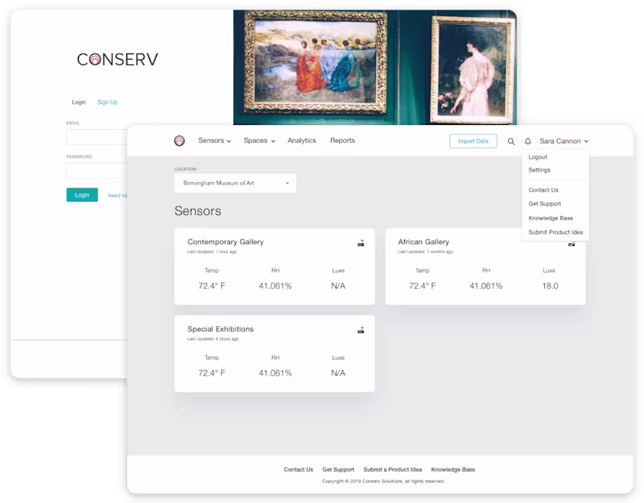Open the Special Exhibitions sensor card title
Viewport: 644px width, 503px height.
[x=221, y=329]
